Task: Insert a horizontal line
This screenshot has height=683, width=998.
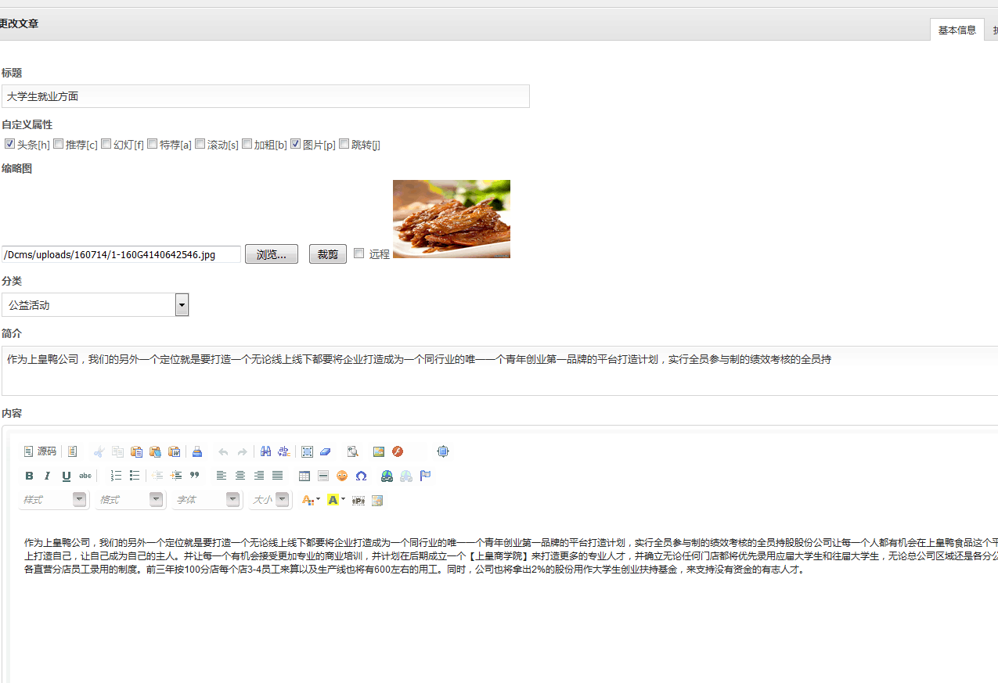Action: [x=323, y=476]
